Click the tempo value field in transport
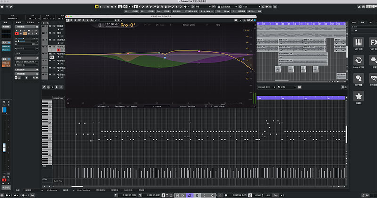 coord(257,195)
